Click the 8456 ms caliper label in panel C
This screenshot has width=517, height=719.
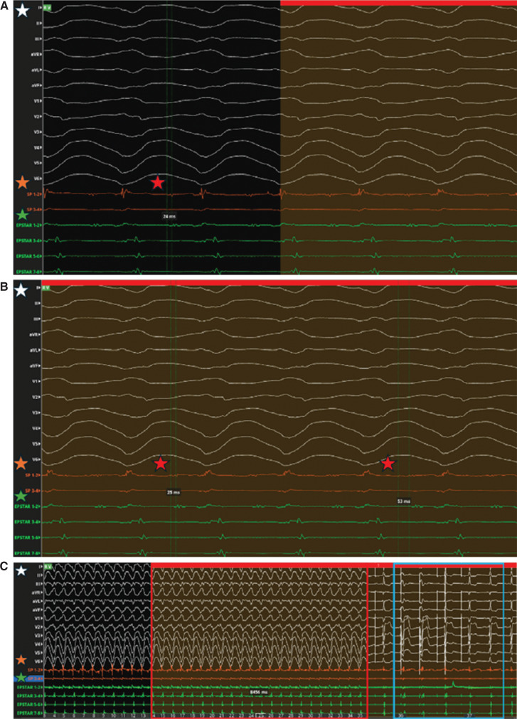[257, 690]
